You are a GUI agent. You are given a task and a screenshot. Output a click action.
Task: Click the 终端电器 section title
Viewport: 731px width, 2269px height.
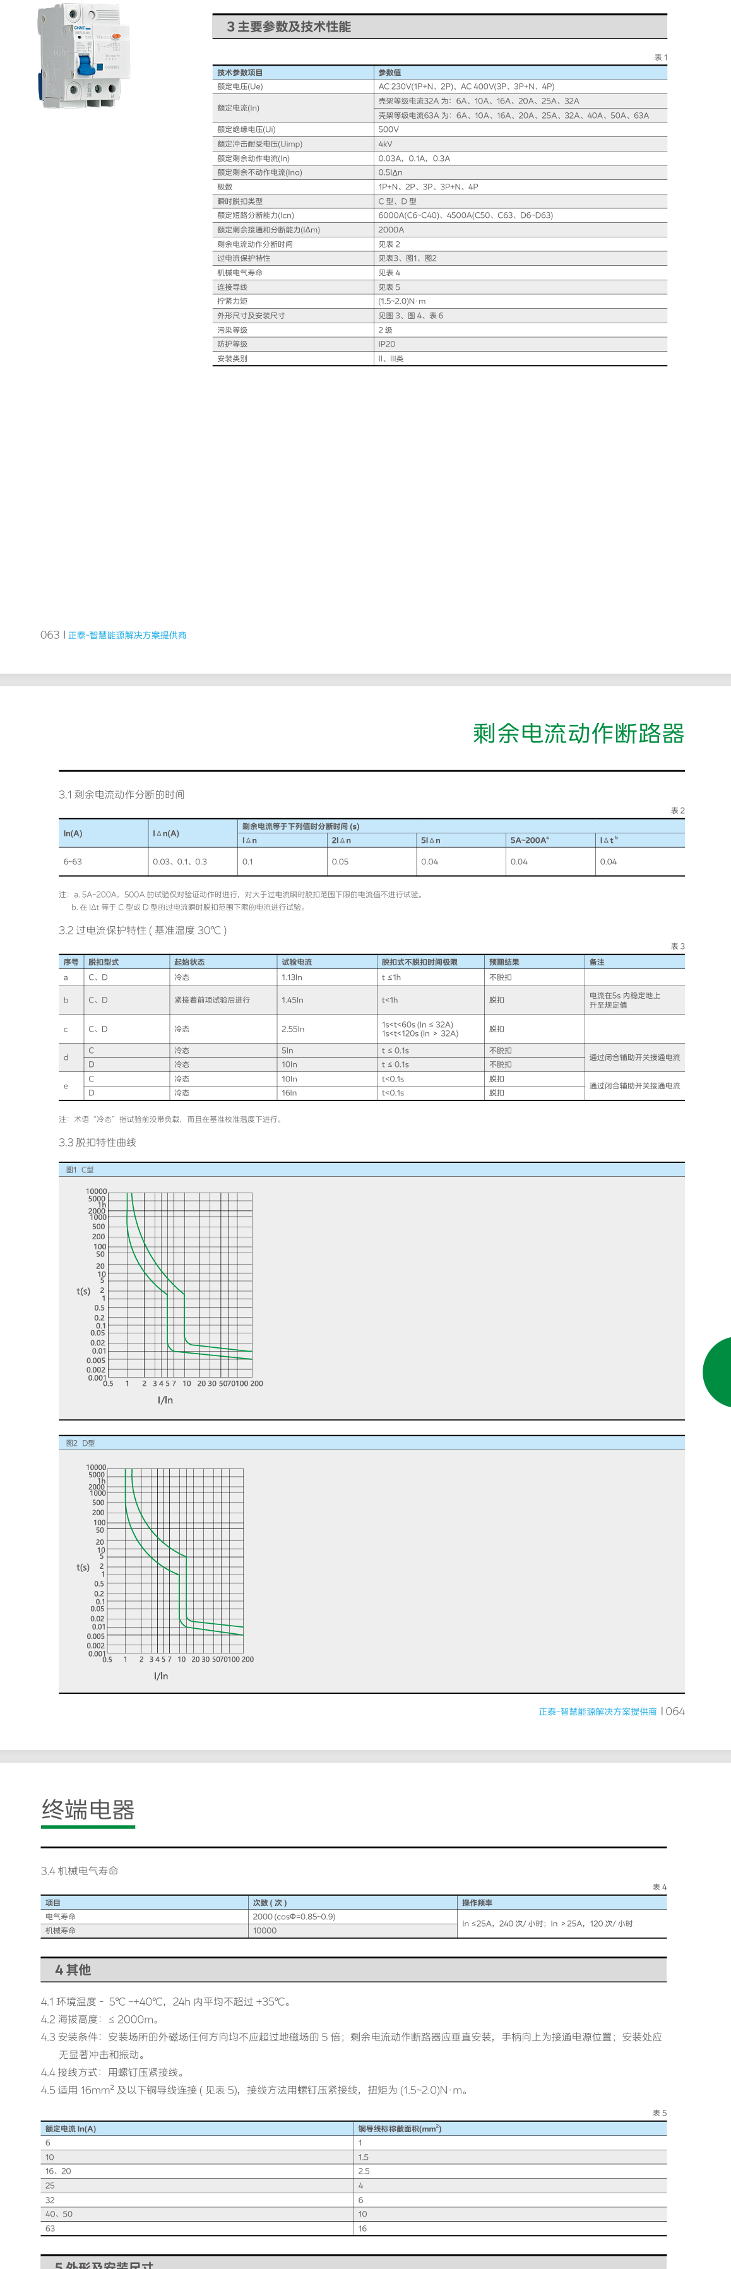[87, 1809]
